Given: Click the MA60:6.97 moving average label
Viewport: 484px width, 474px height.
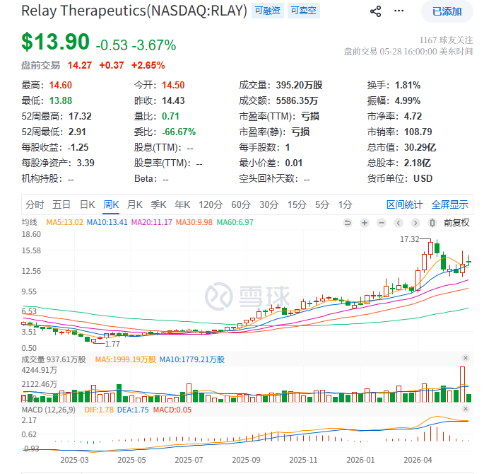Looking at the screenshot, I should 235,222.
